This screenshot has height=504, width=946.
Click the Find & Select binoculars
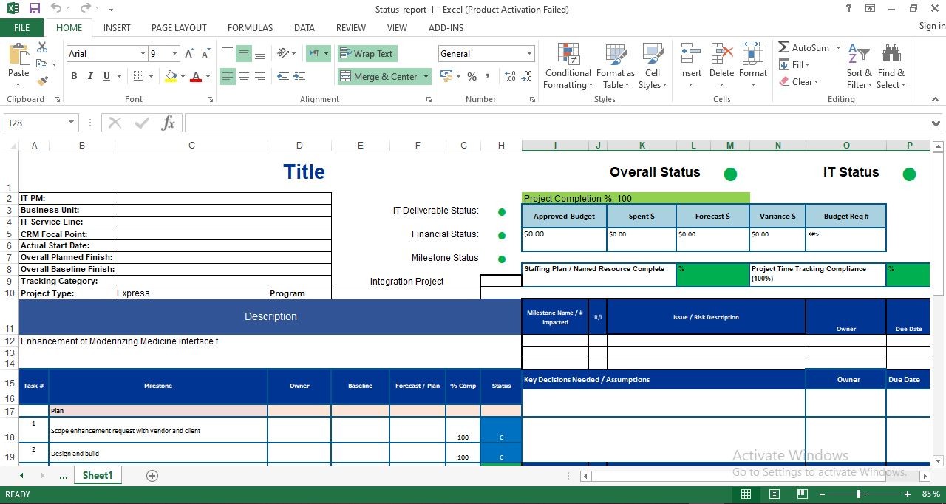coord(891,67)
